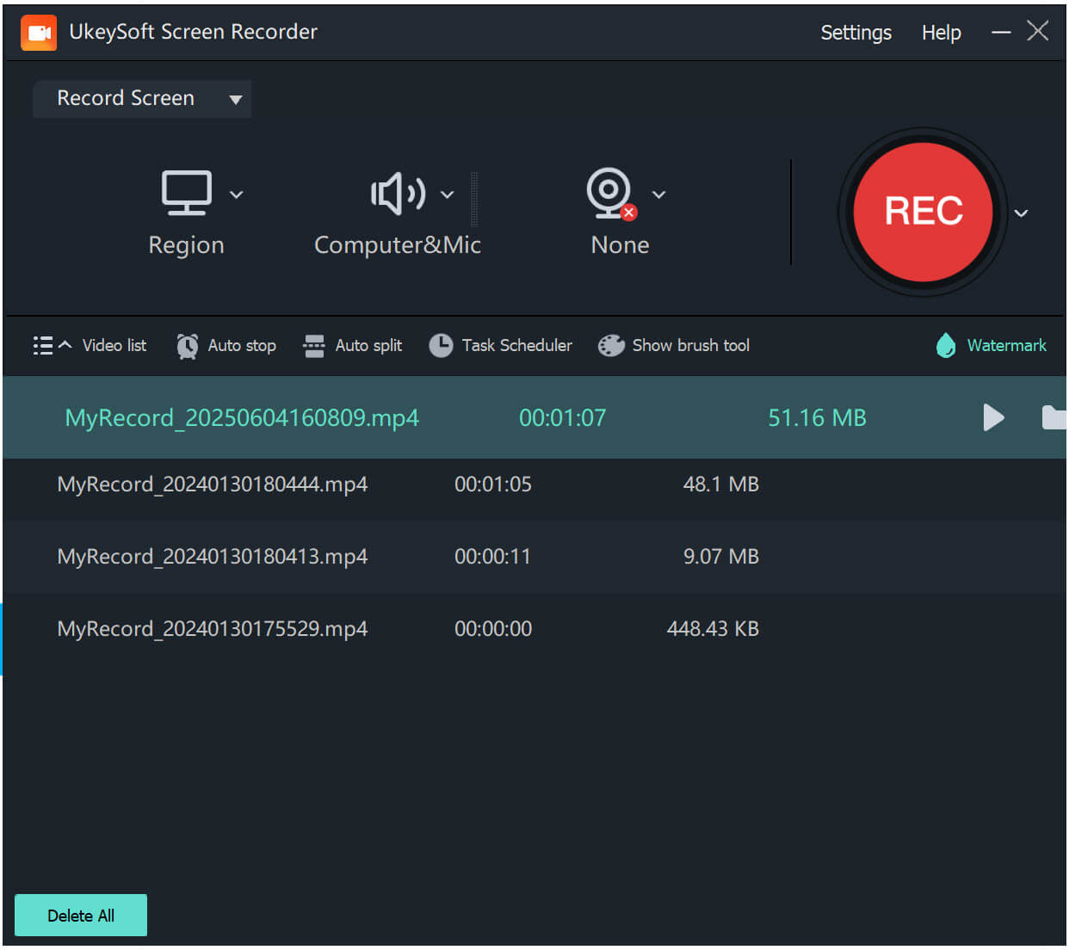Click duration 00:00:11

point(493,557)
